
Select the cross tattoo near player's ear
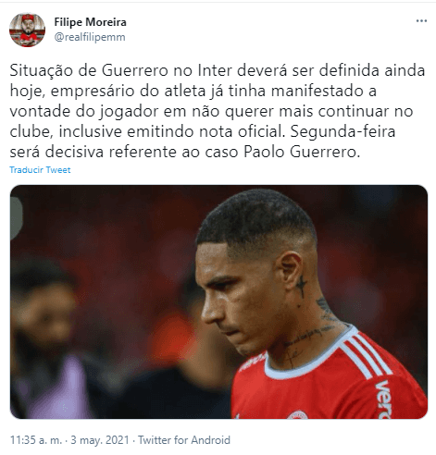[x=301, y=286]
